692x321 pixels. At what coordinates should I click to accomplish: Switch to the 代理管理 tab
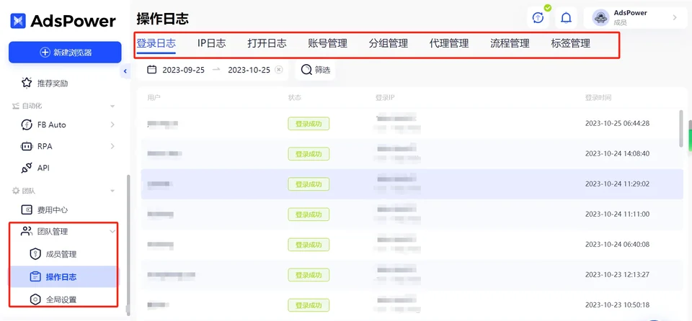click(x=449, y=43)
